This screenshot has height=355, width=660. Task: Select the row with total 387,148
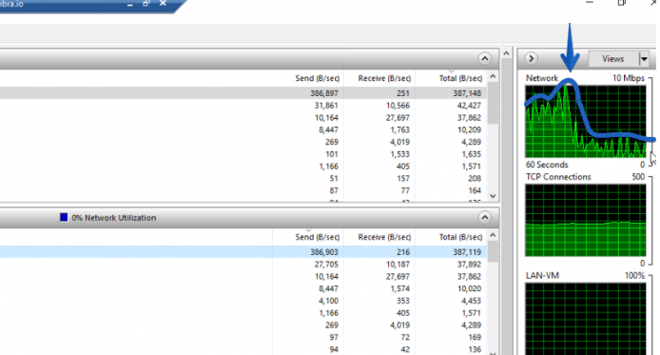(x=243, y=93)
